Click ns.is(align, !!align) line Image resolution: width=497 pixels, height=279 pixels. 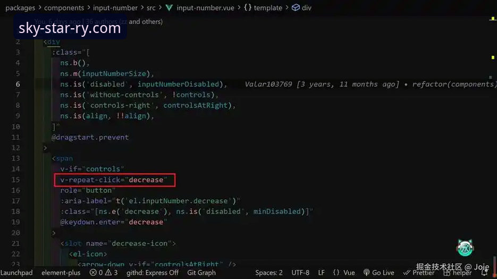[x=107, y=116]
